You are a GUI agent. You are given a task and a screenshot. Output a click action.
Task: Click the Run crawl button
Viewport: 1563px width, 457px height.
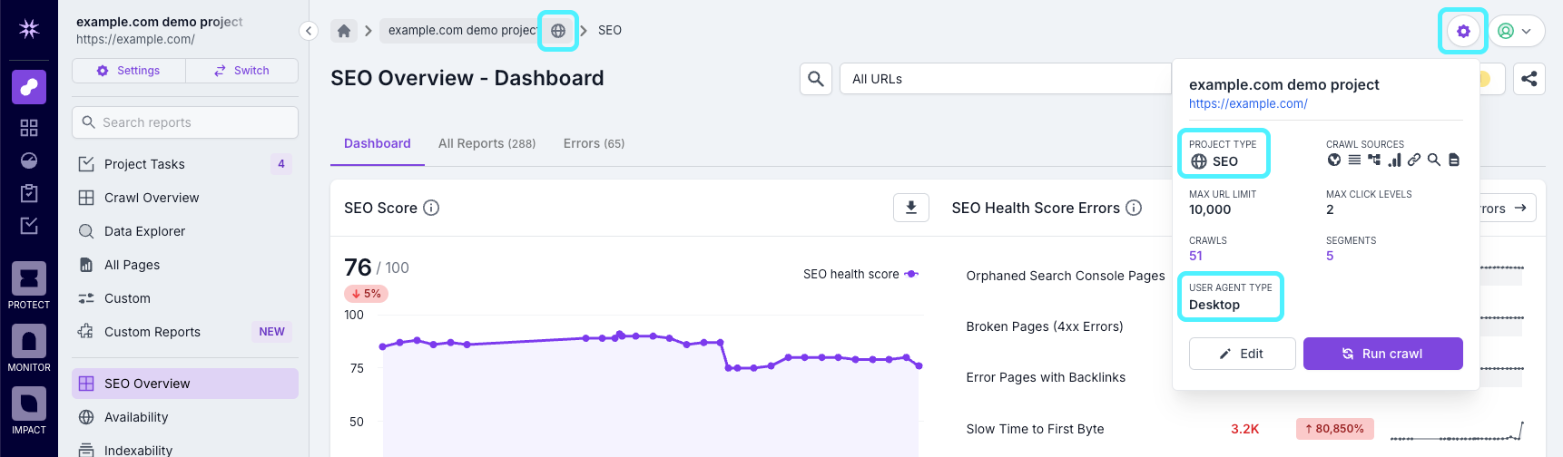(x=1382, y=354)
